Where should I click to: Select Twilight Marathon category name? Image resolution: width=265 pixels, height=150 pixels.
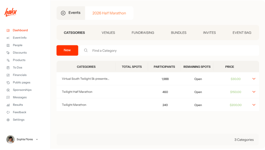click(74, 105)
